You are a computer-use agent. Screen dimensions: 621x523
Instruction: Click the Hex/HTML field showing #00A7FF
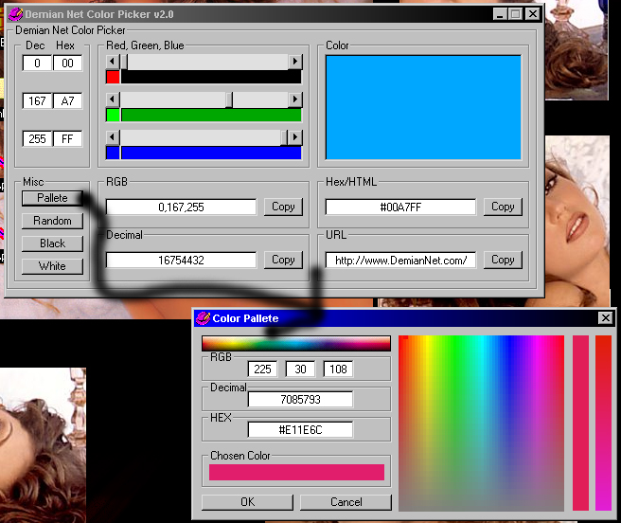[400, 207]
